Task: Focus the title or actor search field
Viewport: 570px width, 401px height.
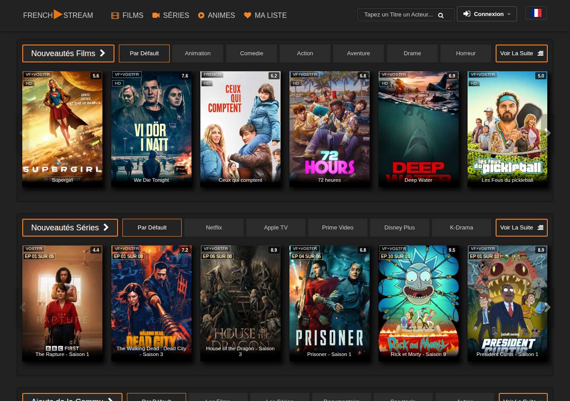Action: coord(406,15)
